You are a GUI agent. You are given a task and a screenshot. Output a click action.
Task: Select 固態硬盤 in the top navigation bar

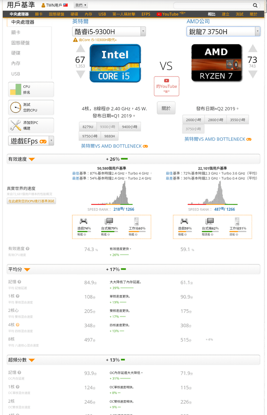56,14
